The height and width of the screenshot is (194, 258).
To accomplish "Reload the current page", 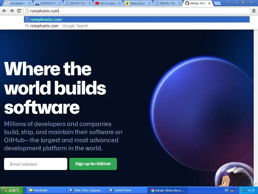I will [x=19, y=11].
